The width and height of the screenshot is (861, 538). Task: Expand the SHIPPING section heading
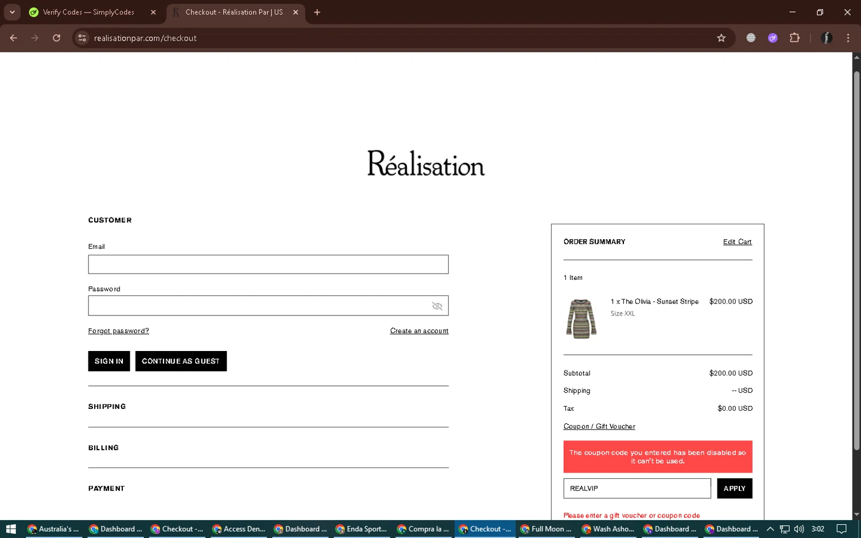107,407
